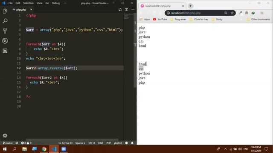The image size is (273, 153).
Task: Click feedback smiley in status bar
Action: click(126, 143)
